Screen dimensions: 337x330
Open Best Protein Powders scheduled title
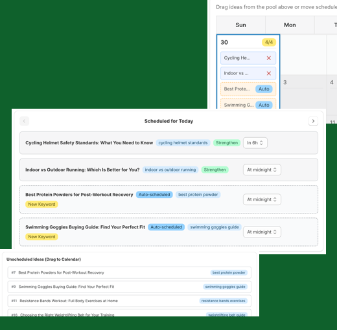click(x=79, y=195)
